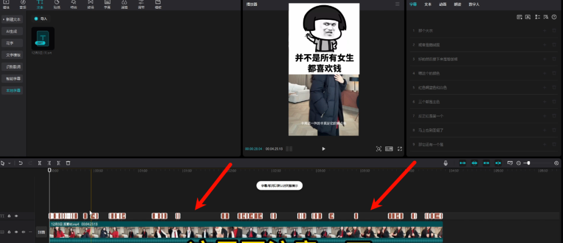Click the player fullscreen expand icon
Screen dimensions: 563x243
(x=400, y=149)
